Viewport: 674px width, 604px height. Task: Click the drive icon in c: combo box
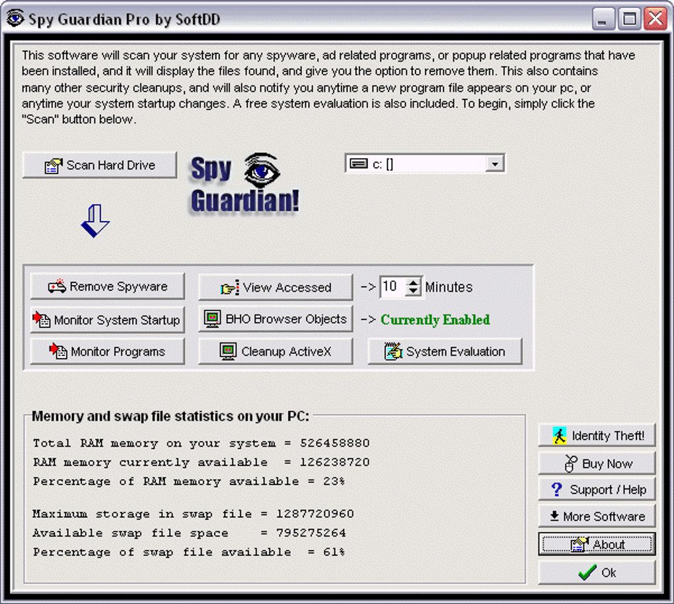pyautogui.click(x=359, y=163)
